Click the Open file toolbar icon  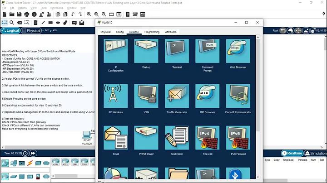pyautogui.click(x=12, y=14)
